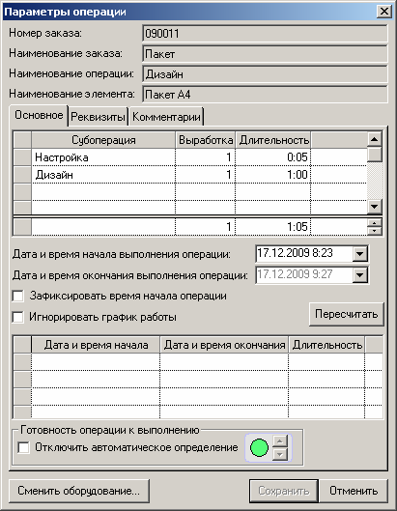Switch to the Основное tab
Viewport: 397px width, 511px height.
[x=39, y=115]
